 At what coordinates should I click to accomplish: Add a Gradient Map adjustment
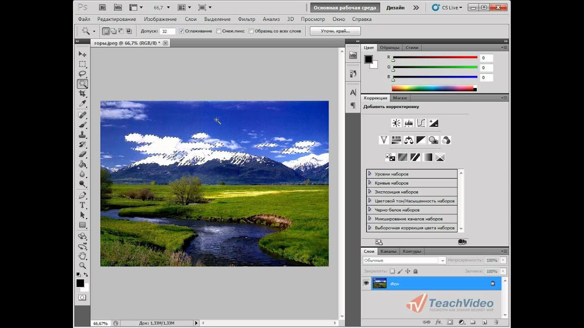tap(428, 157)
